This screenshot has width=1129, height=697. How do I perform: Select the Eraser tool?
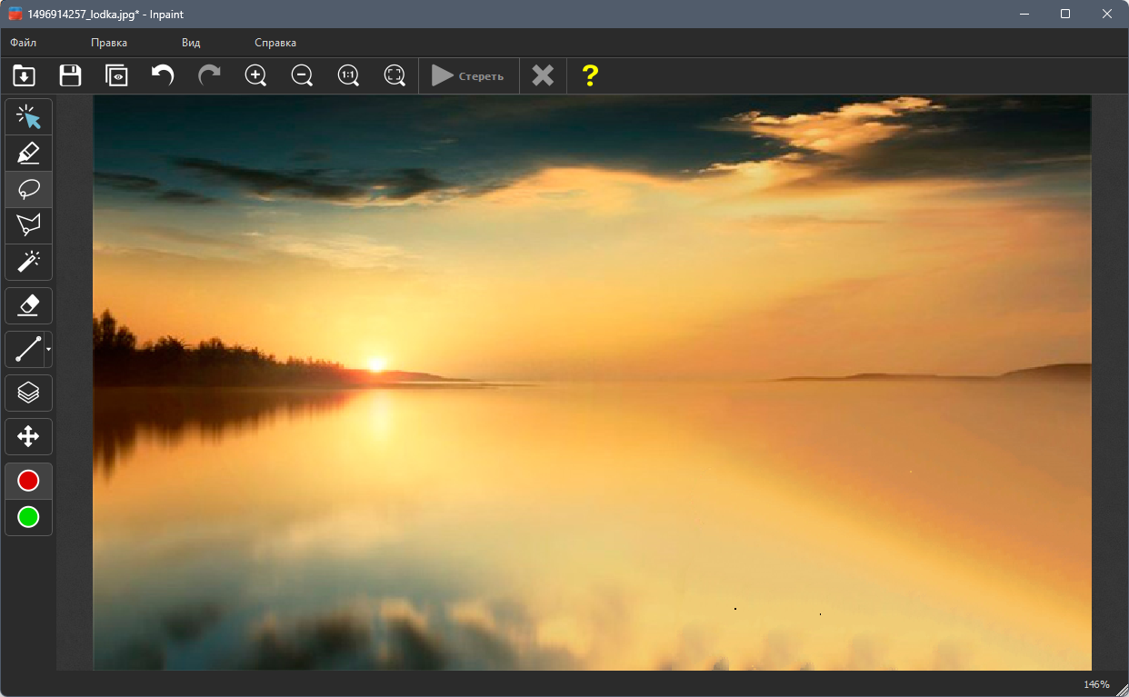coord(29,305)
